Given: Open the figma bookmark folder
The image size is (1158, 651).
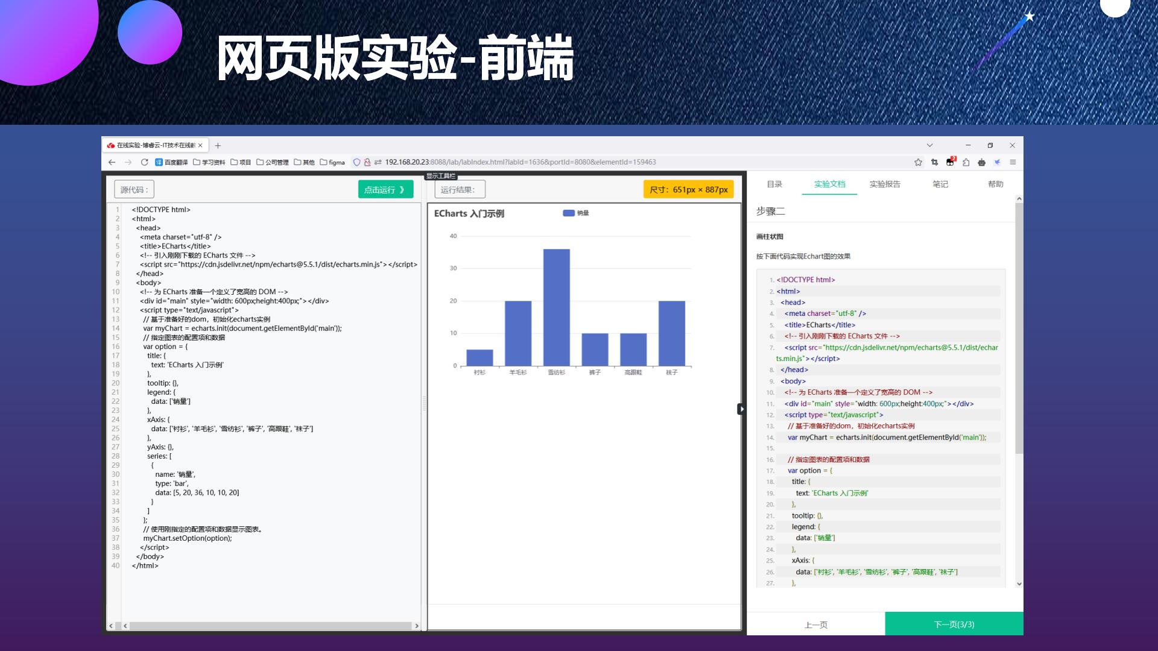Looking at the screenshot, I should (x=332, y=162).
